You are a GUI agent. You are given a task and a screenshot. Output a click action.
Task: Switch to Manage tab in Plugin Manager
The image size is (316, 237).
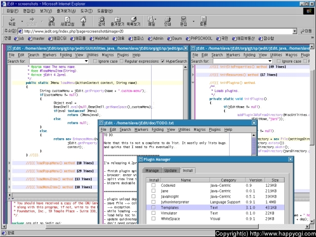pyautogui.click(x=152, y=170)
